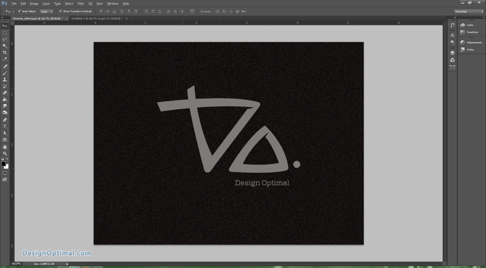The height and width of the screenshot is (268, 486).
Task: Reset default foreground and background colors
Action: pyautogui.click(x=3, y=159)
